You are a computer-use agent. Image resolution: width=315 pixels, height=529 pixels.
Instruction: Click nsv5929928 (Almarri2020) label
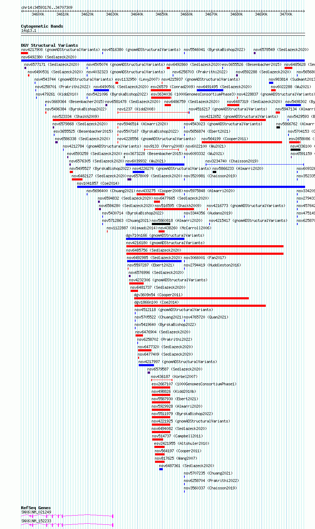point(177,406)
